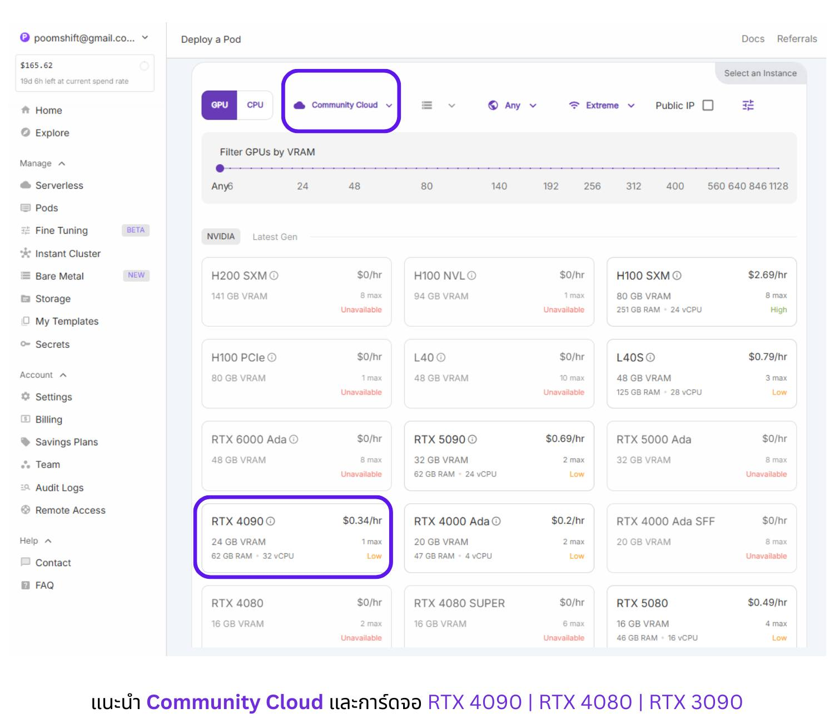The height and width of the screenshot is (728, 834).
Task: Click the Home icon in the sidebar
Action: pos(25,110)
